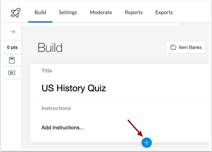Screen dimensions: 212x152
Task: Click the page icon in the sidebar
Action: click(x=12, y=60)
